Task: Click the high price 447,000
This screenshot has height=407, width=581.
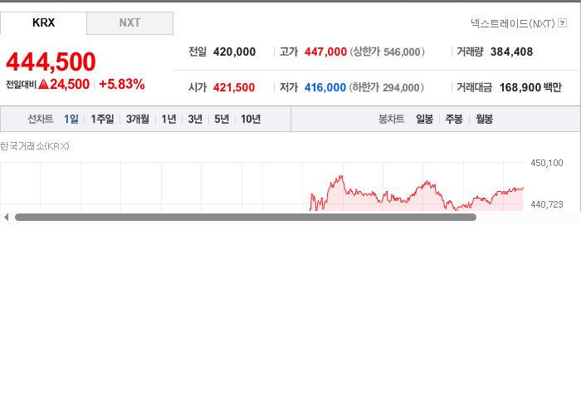Action: (325, 51)
